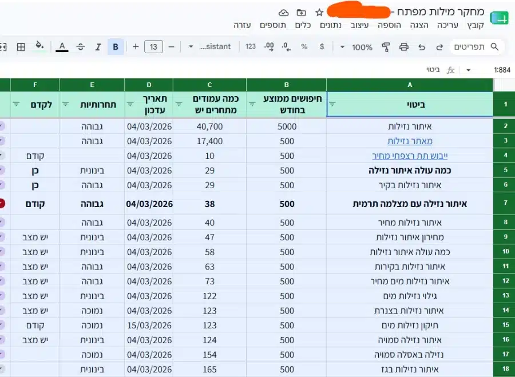Open the Google Sheets home icon
515x377 pixels.
pos(499,18)
